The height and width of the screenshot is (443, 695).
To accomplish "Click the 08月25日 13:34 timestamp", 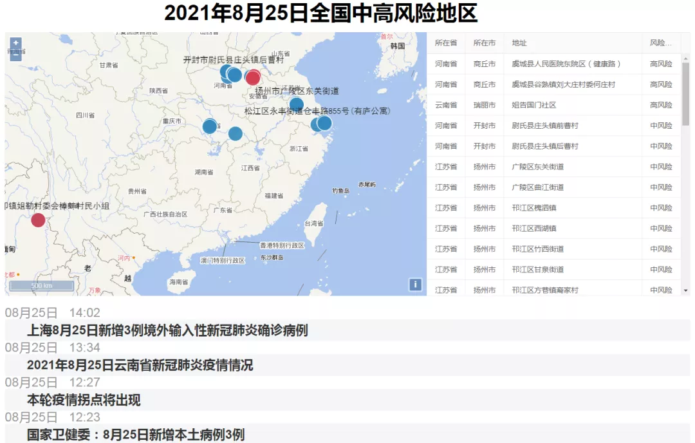I will (52, 348).
